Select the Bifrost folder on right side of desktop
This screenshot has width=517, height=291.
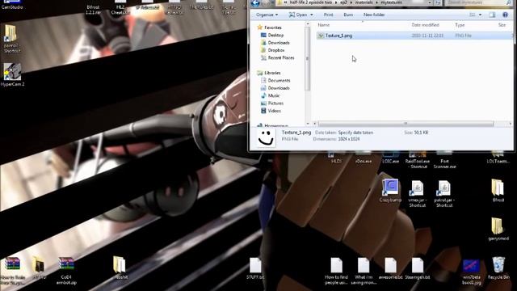pyautogui.click(x=498, y=191)
